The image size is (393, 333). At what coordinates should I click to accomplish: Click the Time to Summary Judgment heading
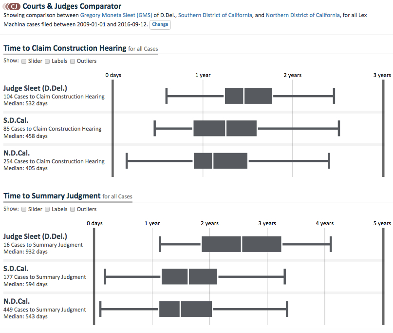coord(52,196)
